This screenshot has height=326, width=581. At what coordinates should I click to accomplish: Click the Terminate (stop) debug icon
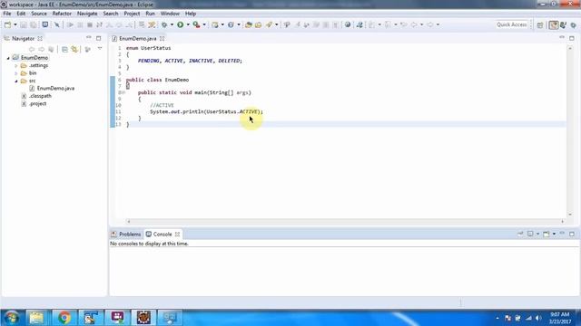pos(90,24)
